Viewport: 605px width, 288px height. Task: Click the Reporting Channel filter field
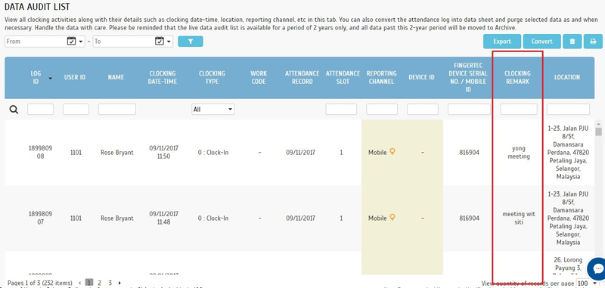tap(382, 110)
